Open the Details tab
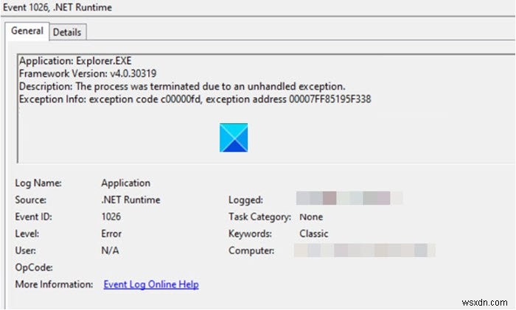516x310 pixels. (x=68, y=32)
